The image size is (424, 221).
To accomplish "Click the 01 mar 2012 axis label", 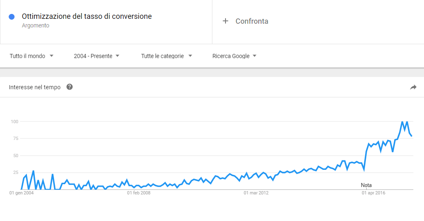I will (256, 193).
